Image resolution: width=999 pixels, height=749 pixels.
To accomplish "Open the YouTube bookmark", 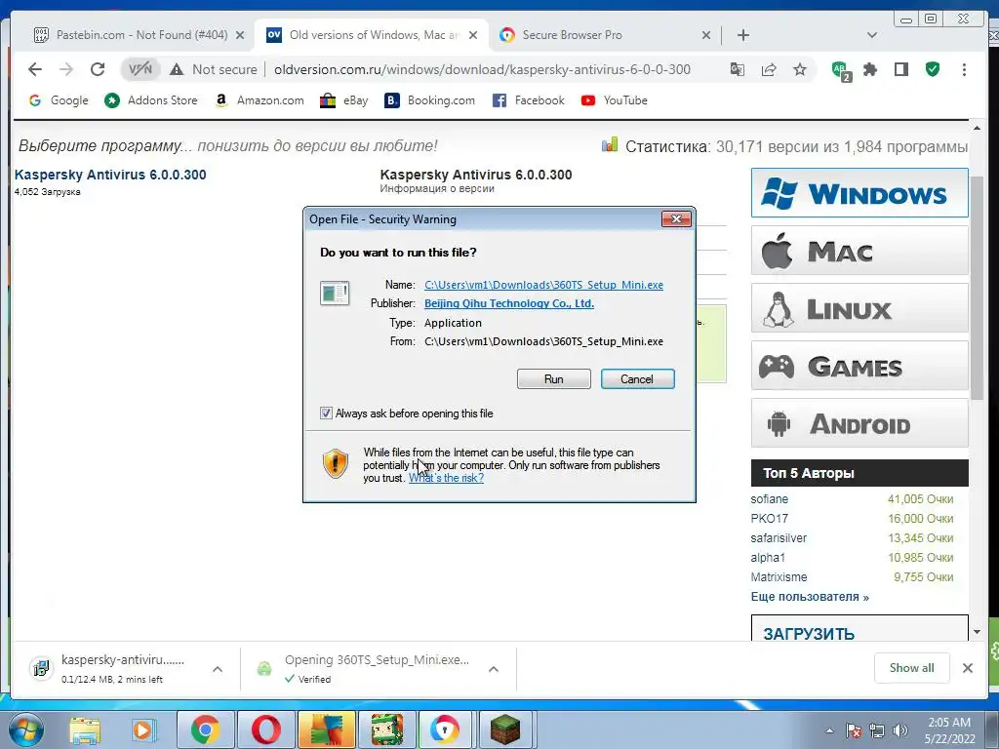I will click(x=615, y=100).
